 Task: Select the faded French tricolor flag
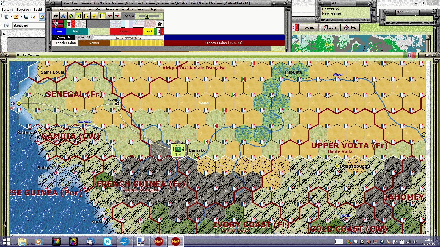127,24
